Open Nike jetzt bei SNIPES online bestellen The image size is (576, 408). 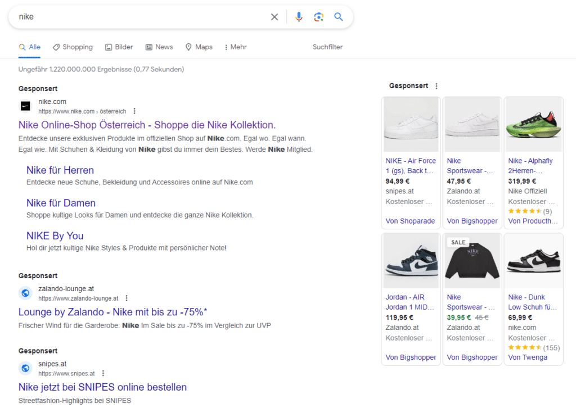tap(102, 387)
